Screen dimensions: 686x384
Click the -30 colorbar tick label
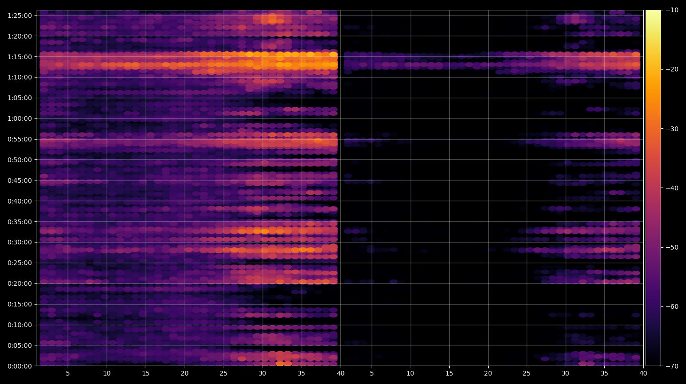(672, 129)
